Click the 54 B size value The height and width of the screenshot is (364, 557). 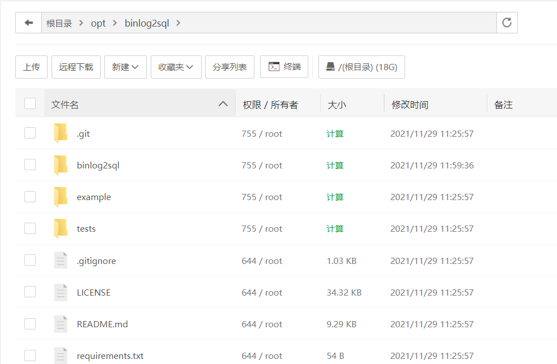335,356
